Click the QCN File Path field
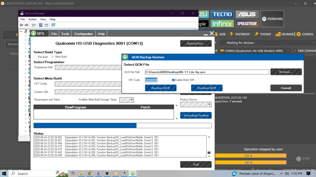316x177 pixels. tap(207, 72)
